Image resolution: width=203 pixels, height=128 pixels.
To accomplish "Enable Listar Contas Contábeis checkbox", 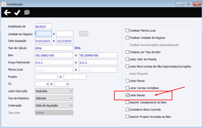I will (x=127, y=88).
